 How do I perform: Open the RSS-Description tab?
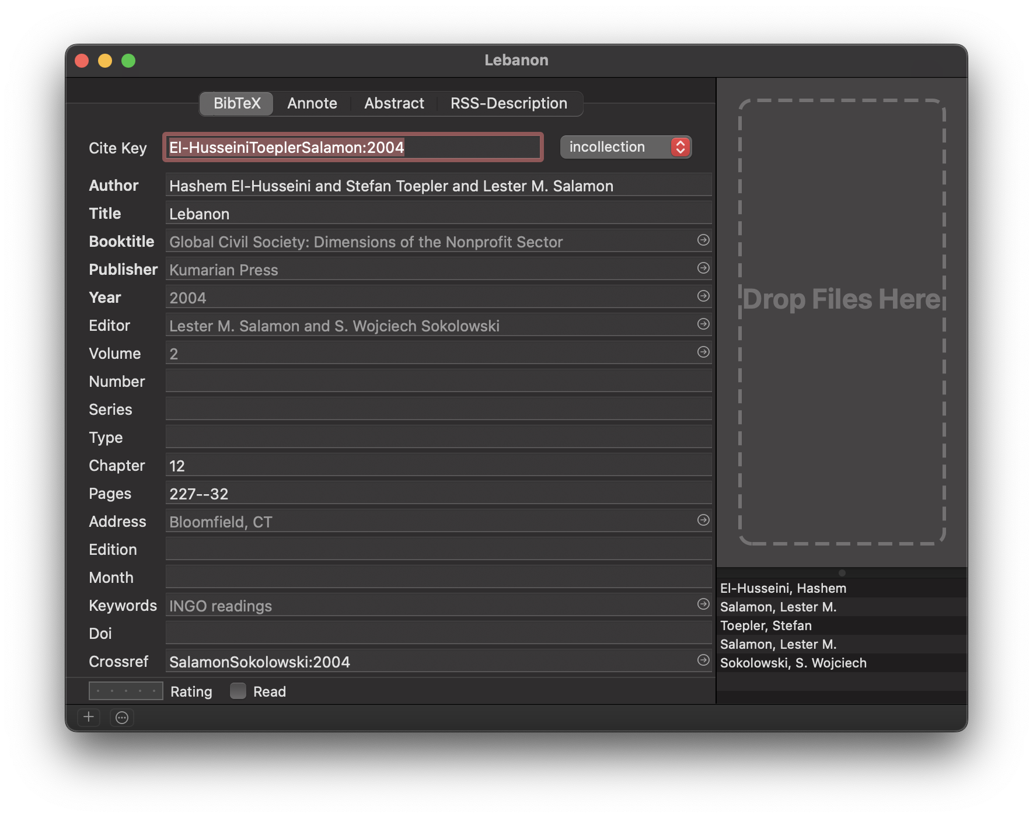(x=508, y=103)
